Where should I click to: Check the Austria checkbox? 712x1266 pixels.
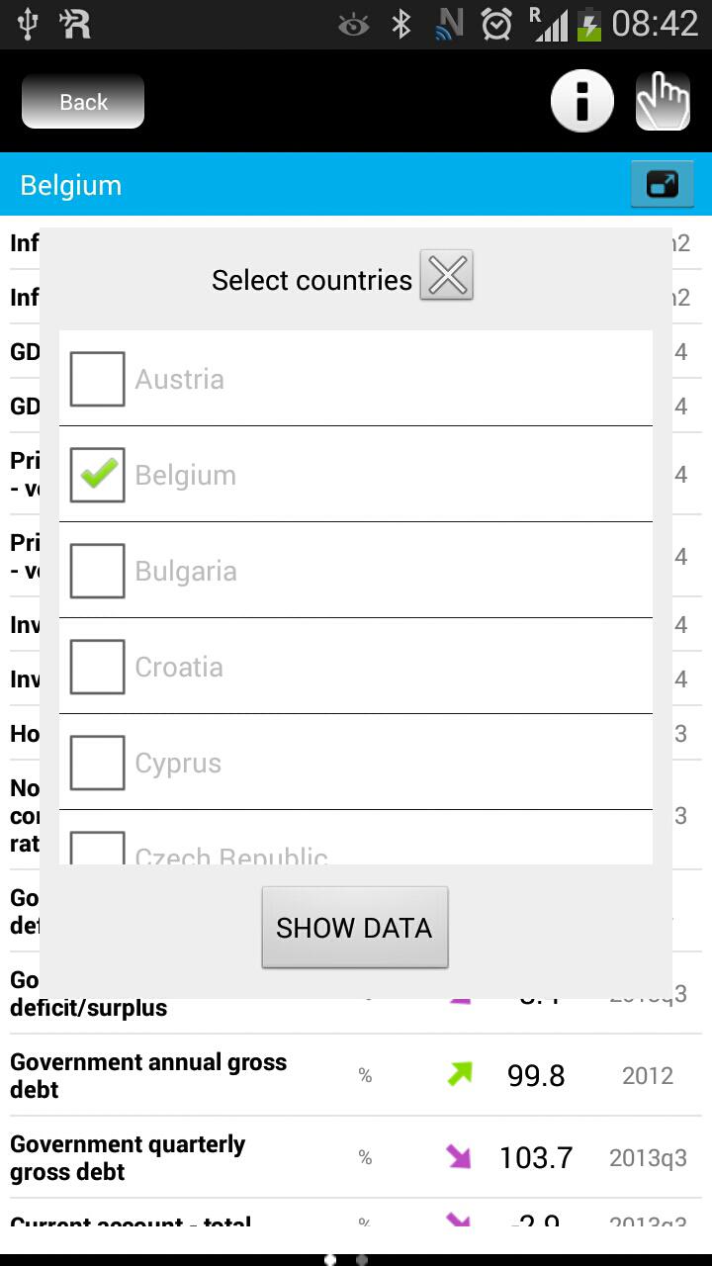[x=97, y=379]
